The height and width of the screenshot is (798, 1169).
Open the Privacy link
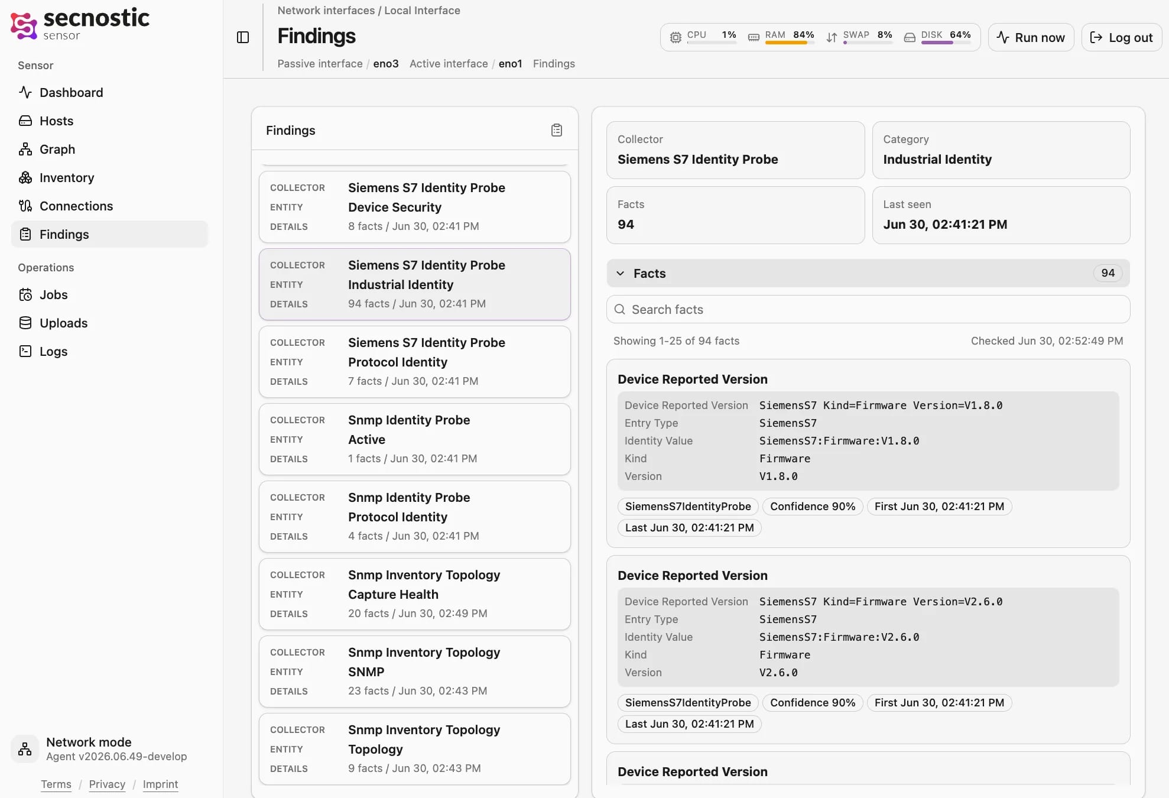107,784
